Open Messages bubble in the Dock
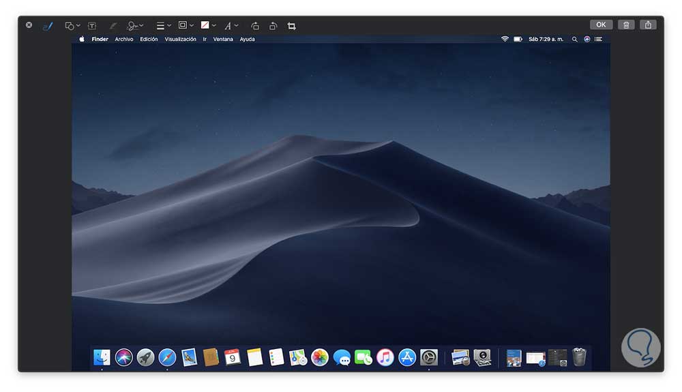Image resolution: width=682 pixels, height=392 pixels. point(342,358)
